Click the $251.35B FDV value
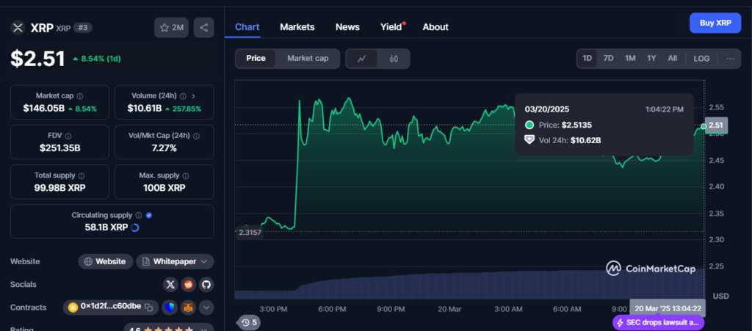 [x=60, y=148]
